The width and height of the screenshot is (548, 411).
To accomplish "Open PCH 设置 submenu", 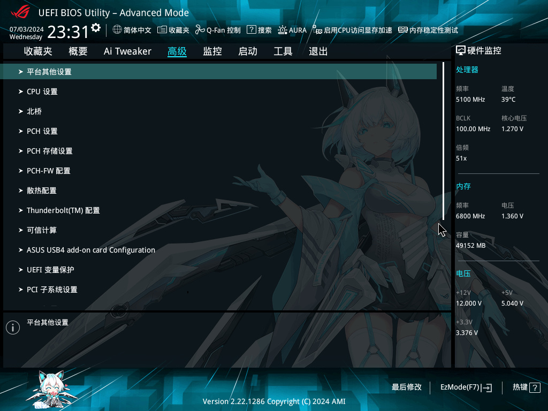I will 218,132.
